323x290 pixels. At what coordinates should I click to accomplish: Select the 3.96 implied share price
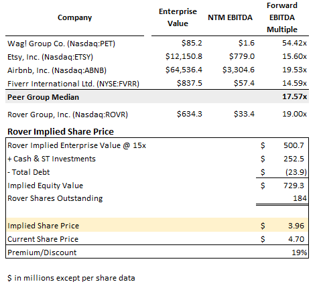pyautogui.click(x=296, y=226)
